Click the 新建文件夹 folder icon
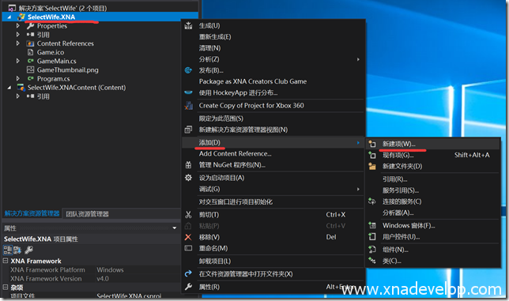509x301 pixels. tap(372, 166)
